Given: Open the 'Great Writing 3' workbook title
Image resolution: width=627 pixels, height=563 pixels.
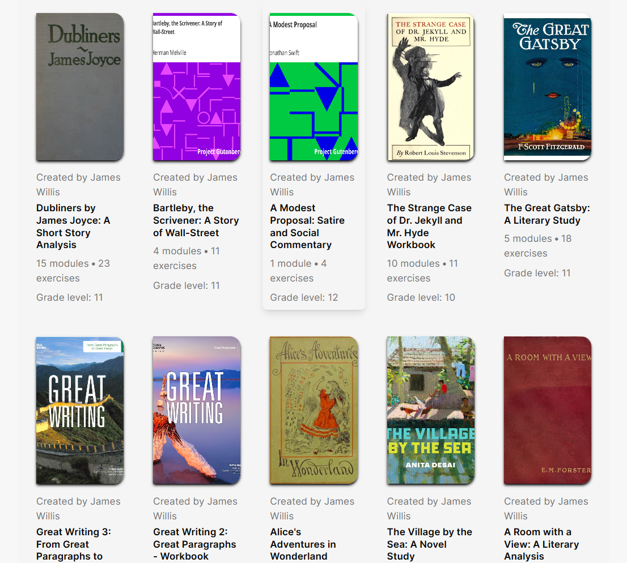Looking at the screenshot, I should click(x=74, y=544).
